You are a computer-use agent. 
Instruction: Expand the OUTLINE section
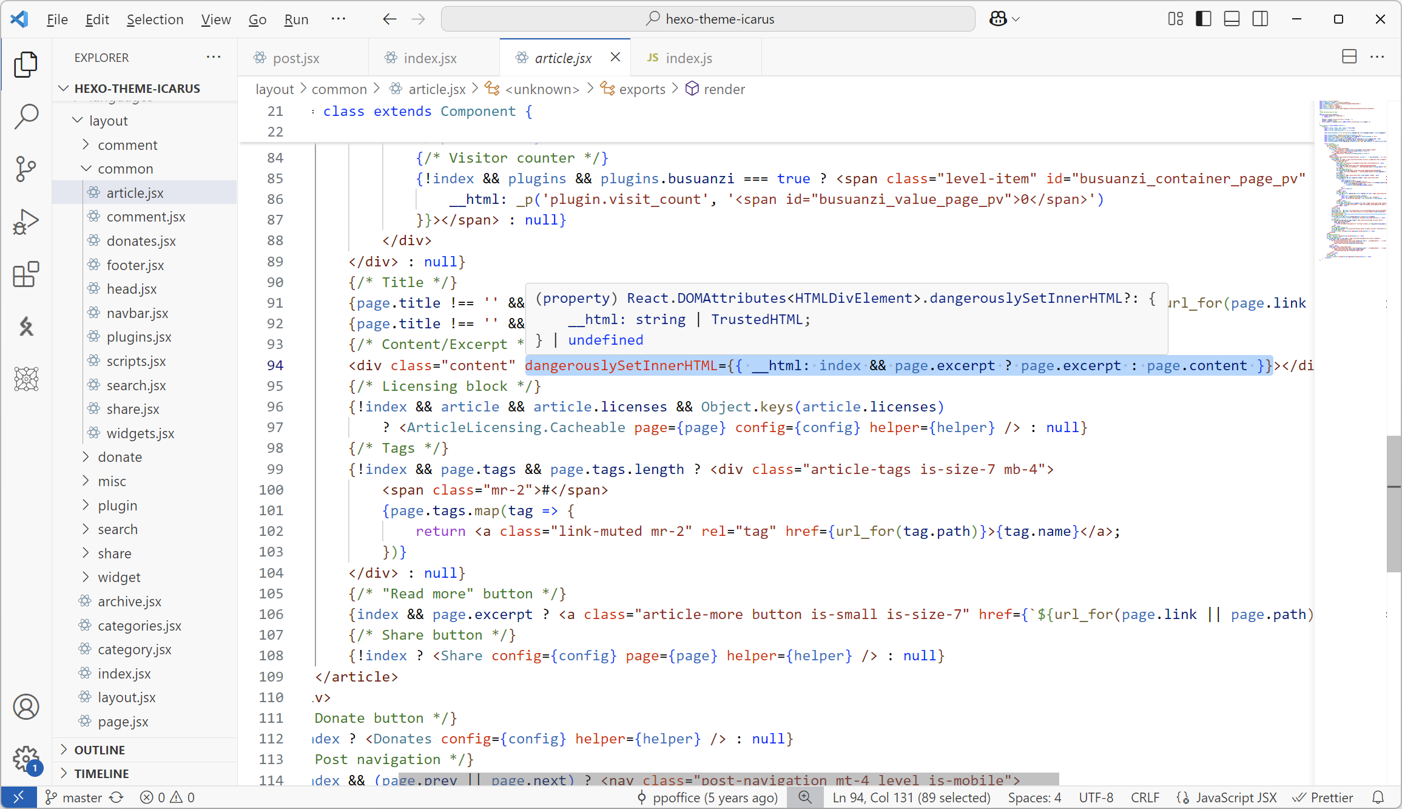pyautogui.click(x=99, y=750)
